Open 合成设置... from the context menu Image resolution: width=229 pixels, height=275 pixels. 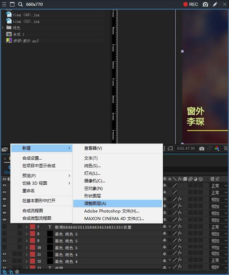pos(42,158)
